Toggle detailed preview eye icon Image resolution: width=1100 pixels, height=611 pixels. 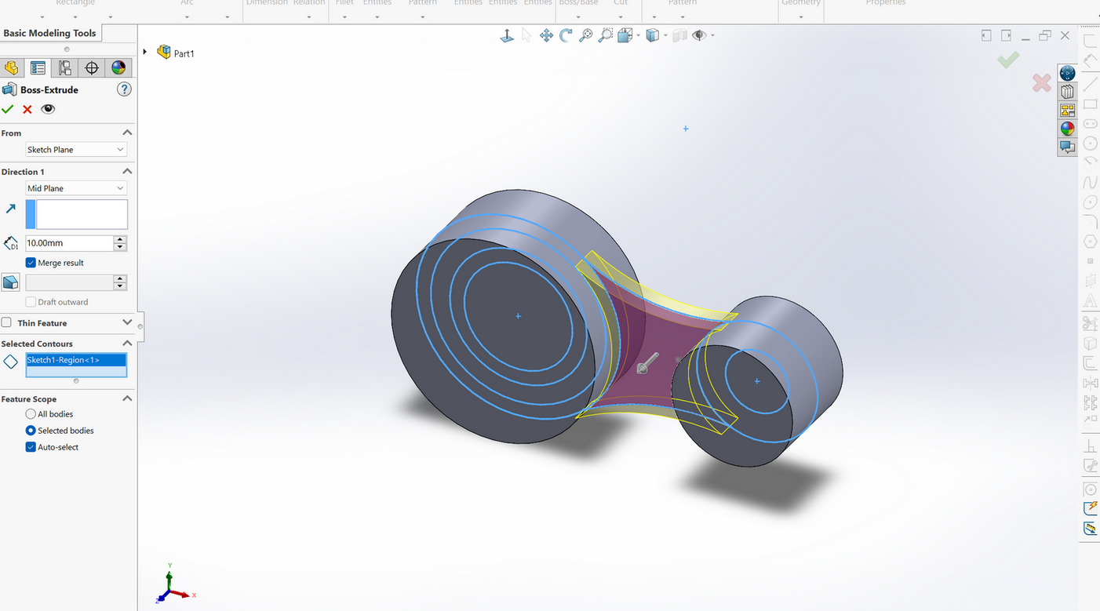tap(48, 109)
